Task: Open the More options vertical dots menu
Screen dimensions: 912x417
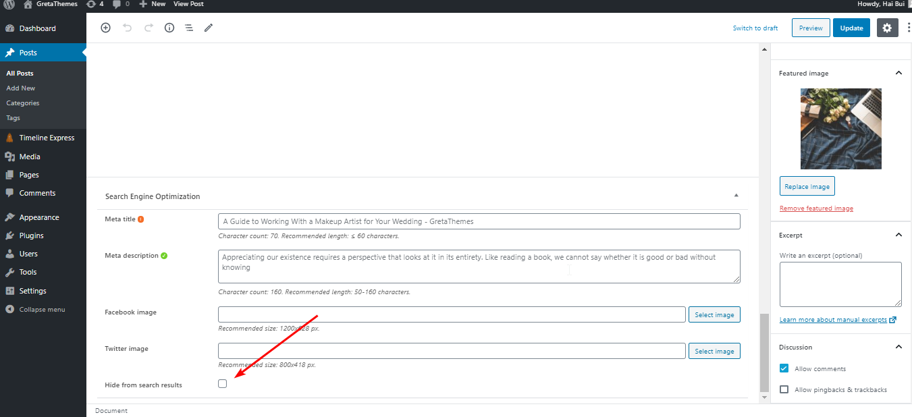Action: tap(909, 28)
